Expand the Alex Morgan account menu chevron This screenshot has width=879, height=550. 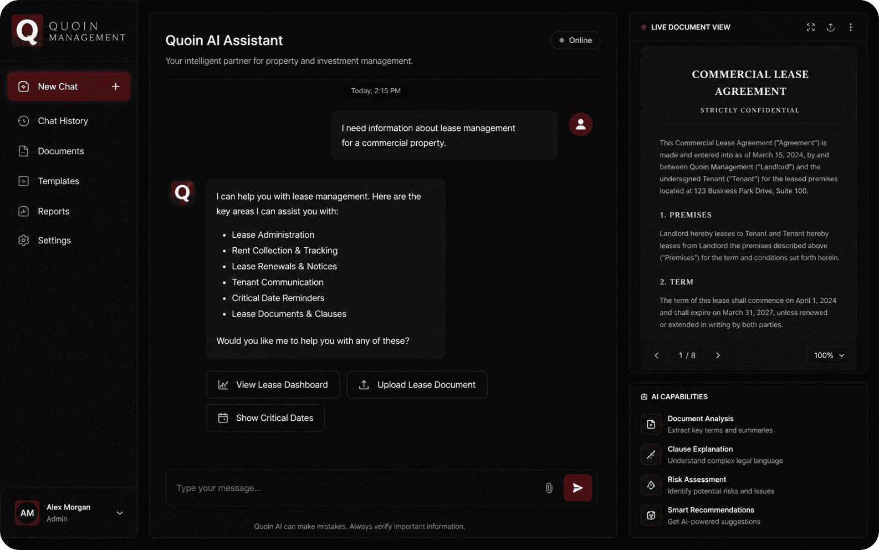[120, 513]
